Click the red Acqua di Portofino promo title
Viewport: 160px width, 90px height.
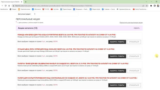coord(67,35)
